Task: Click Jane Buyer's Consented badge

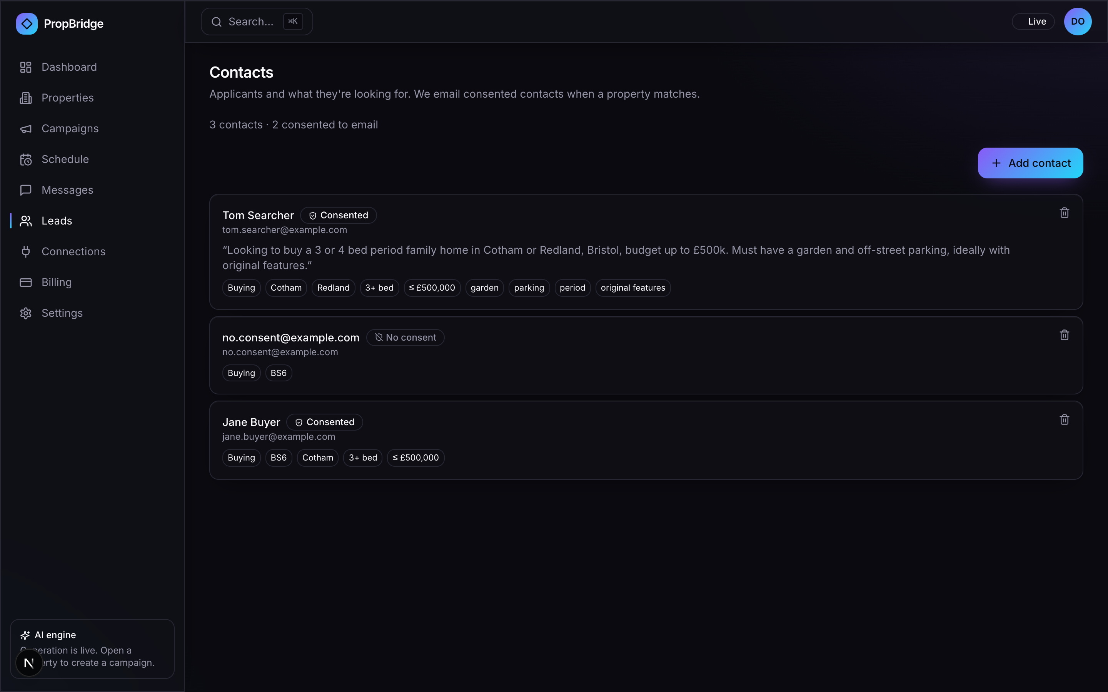Action: pyautogui.click(x=325, y=422)
